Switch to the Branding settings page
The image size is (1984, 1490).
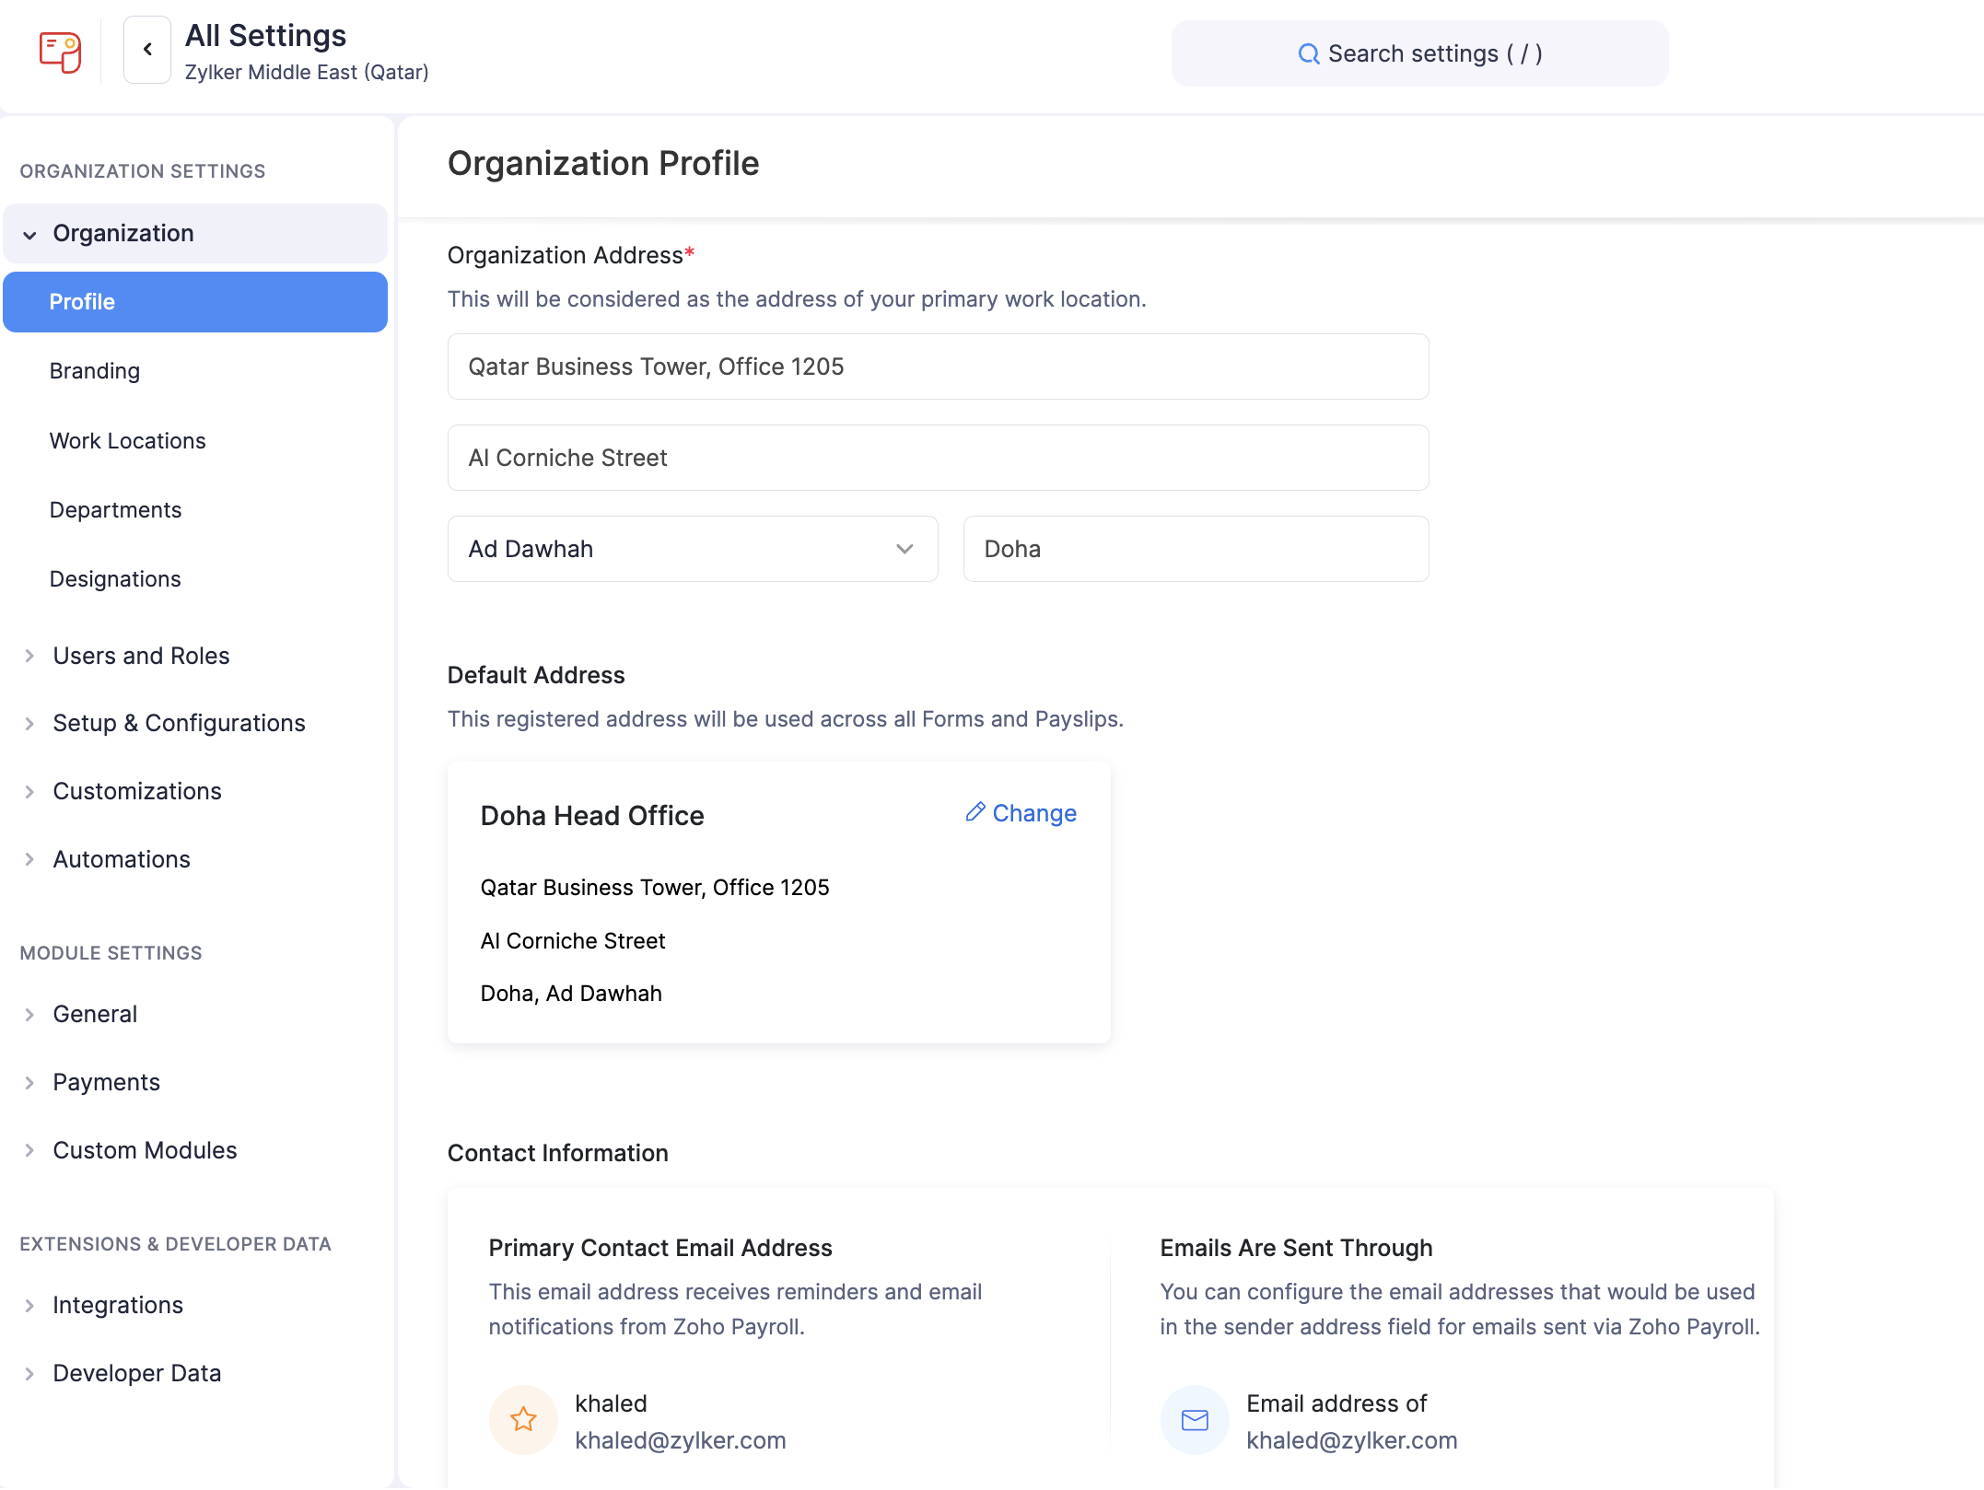[x=94, y=370]
